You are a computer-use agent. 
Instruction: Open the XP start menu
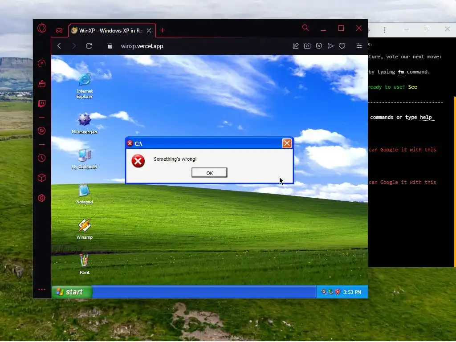pos(72,292)
